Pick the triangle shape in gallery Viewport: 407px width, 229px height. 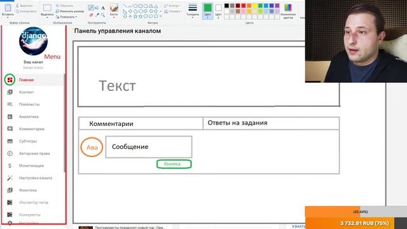coord(156,6)
